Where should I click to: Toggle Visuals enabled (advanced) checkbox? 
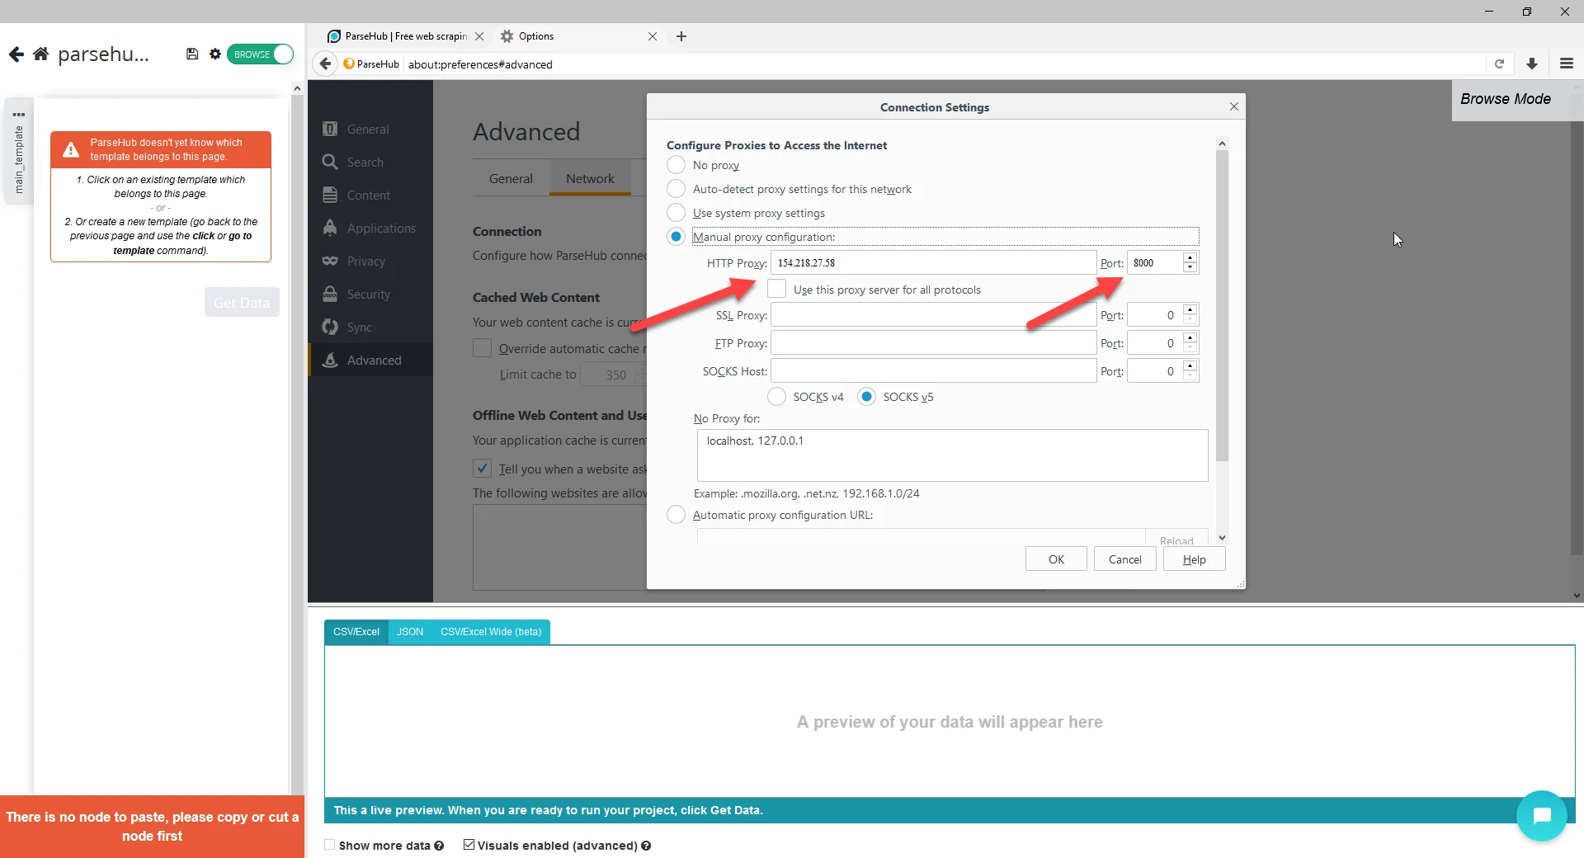(x=469, y=845)
